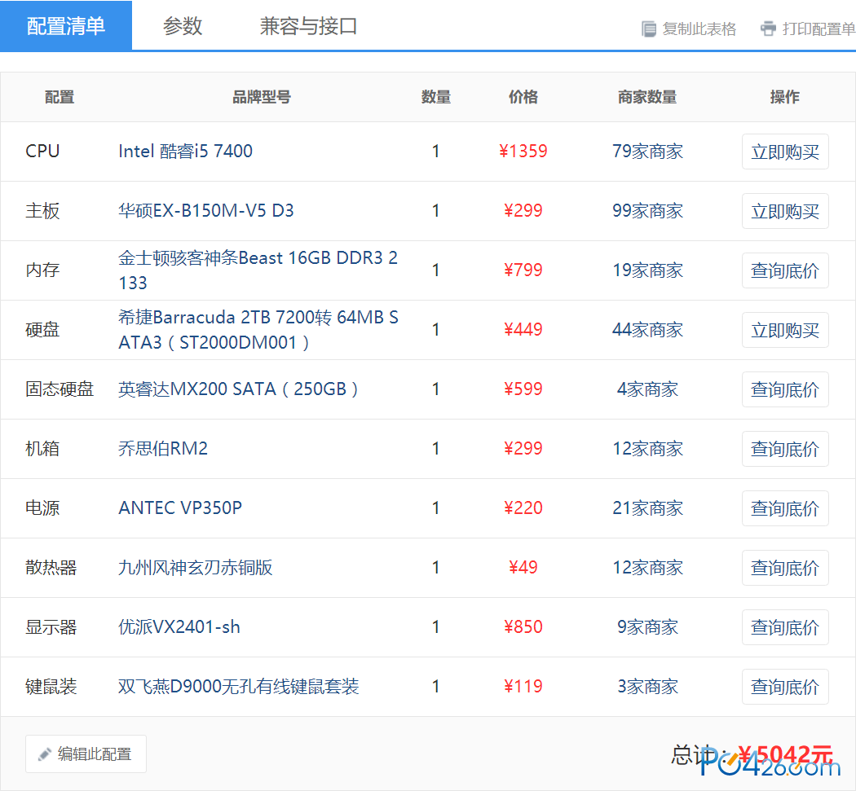This screenshot has width=856, height=791.
Task: Click the 键鼠装 row label
Action: coord(51,686)
